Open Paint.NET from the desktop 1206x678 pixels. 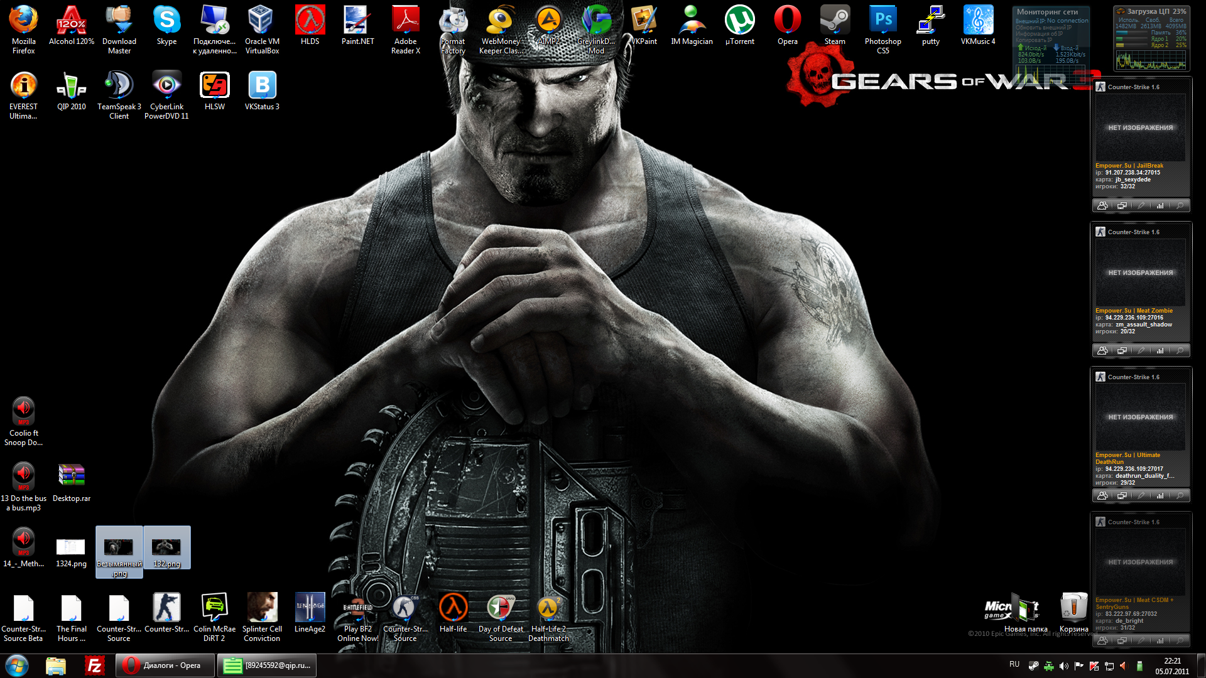pos(358,26)
